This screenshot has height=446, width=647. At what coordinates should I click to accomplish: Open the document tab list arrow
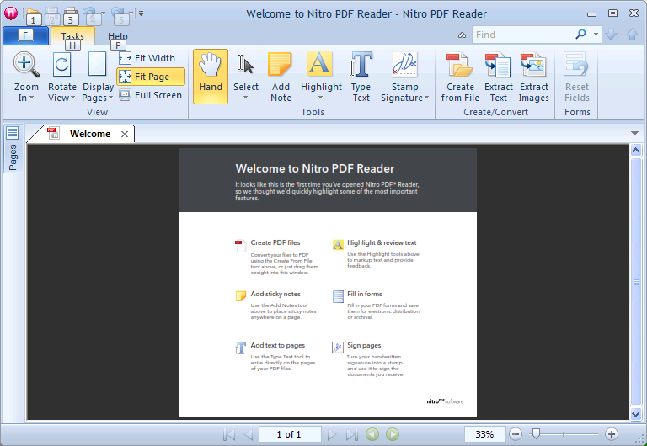tap(634, 133)
